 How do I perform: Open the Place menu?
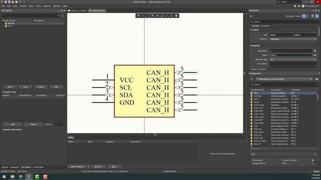pyautogui.click(x=31, y=6)
